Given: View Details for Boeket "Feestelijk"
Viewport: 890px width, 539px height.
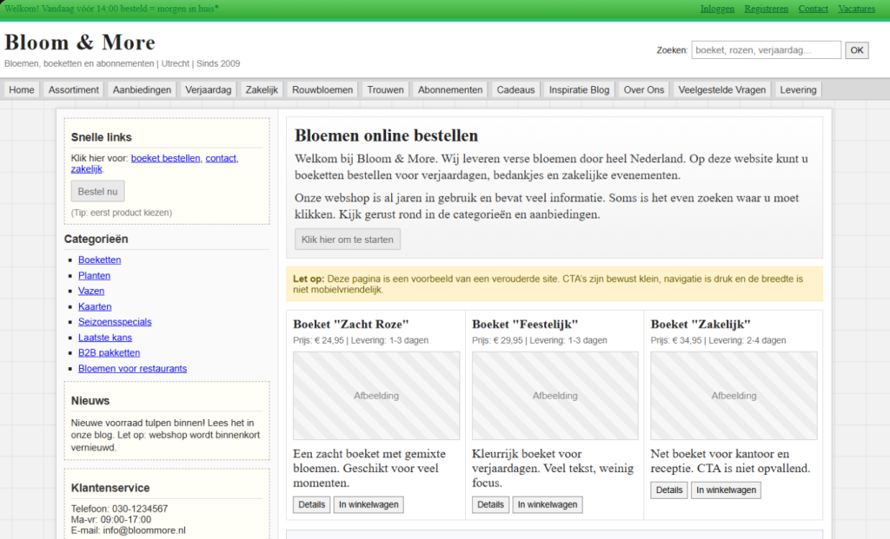Looking at the screenshot, I should click(x=490, y=504).
